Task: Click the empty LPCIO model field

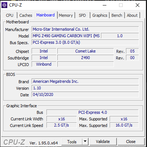Action: click(x=85, y=64)
